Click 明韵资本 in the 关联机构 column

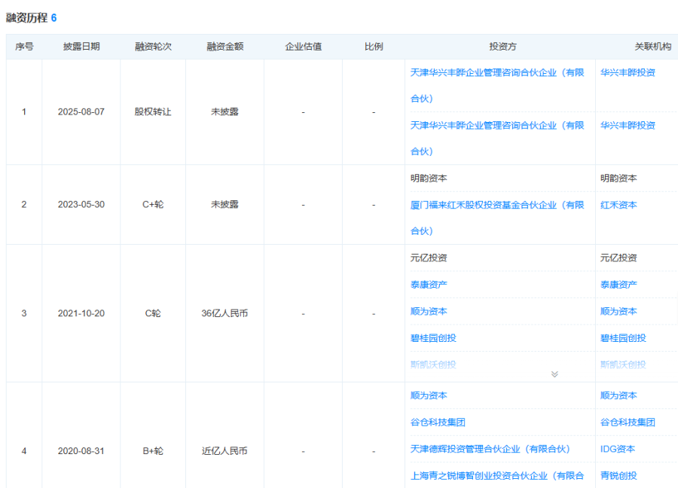coord(618,178)
